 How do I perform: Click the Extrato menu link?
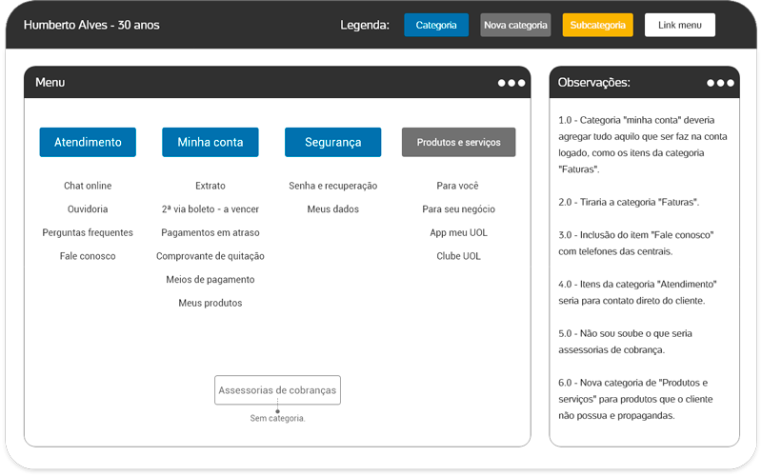pyautogui.click(x=211, y=186)
